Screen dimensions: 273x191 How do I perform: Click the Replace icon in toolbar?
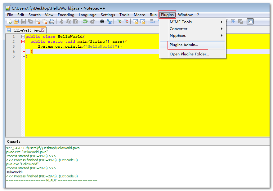[109, 22]
